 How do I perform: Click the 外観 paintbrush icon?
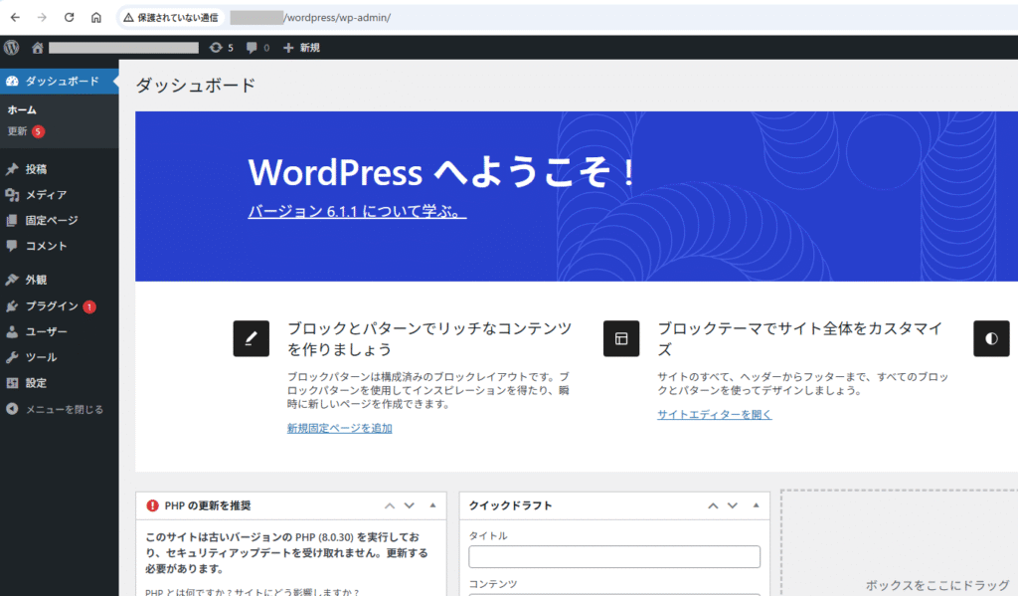click(12, 280)
